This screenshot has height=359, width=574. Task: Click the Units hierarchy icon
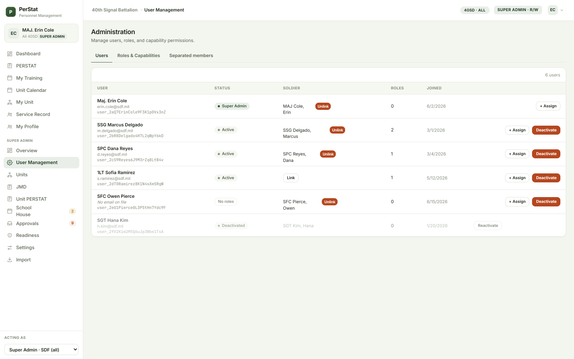pyautogui.click(x=10, y=175)
